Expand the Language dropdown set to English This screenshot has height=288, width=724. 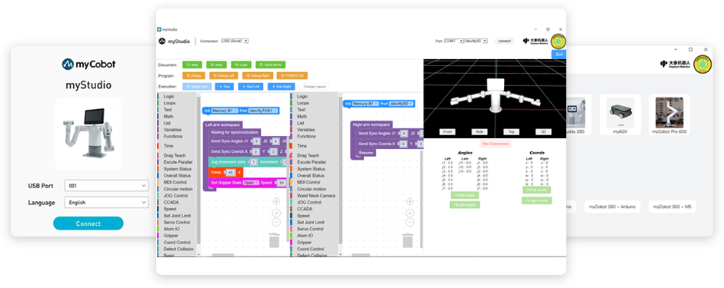point(107,202)
